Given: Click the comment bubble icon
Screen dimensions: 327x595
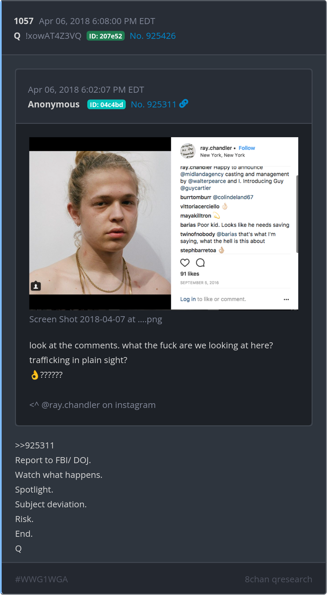Looking at the screenshot, I should [x=200, y=263].
